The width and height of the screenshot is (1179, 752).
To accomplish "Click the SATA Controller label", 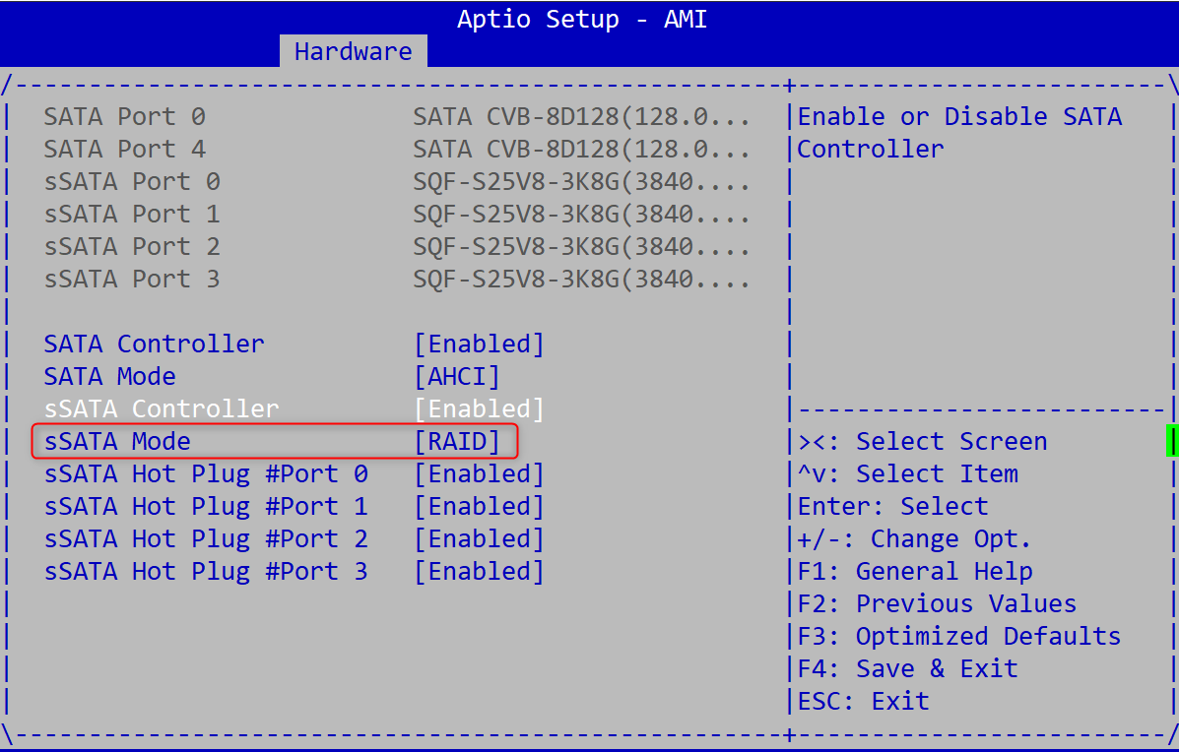I will [154, 345].
